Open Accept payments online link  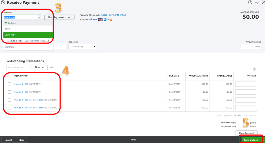[113, 15]
